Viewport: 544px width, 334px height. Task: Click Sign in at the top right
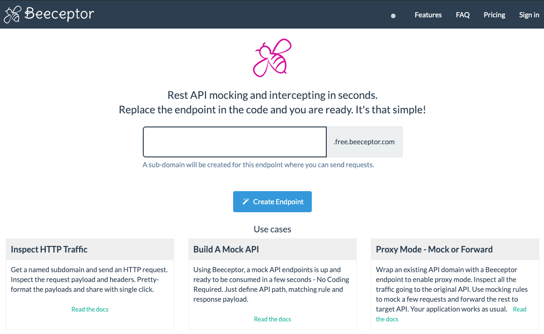[529, 15]
